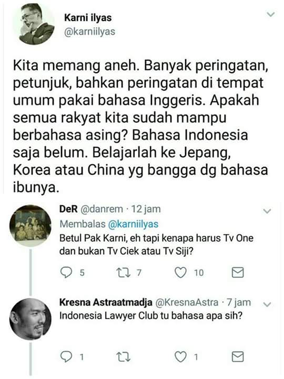Open the @karniilyas handle under the name
This screenshot has width=284, height=379.
pyautogui.click(x=89, y=32)
